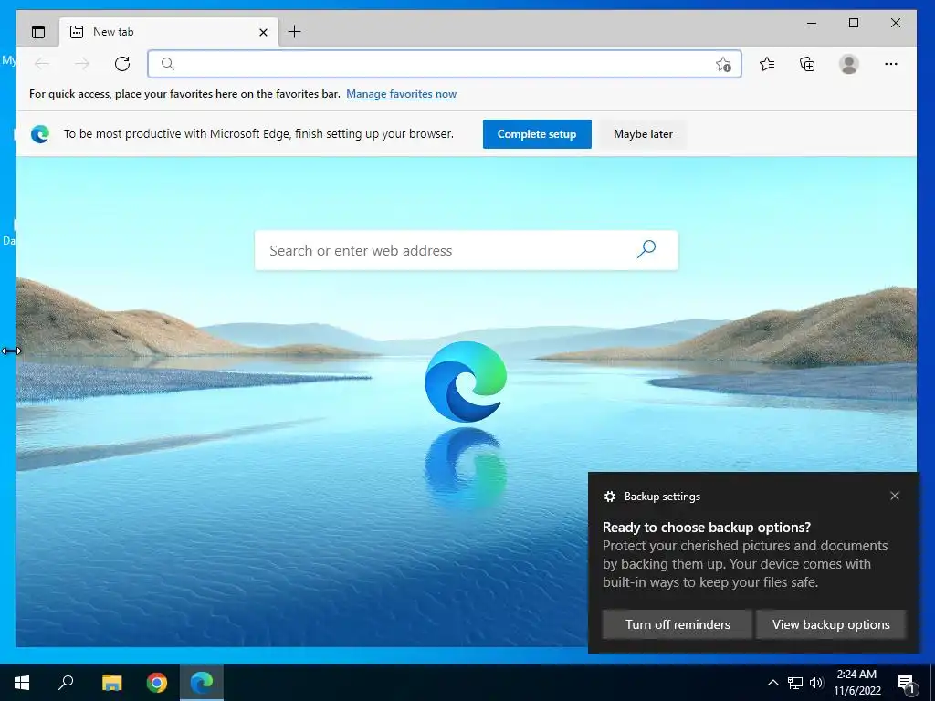The image size is (935, 701).
Task: Dismiss the prompt with Maybe later
Action: [x=643, y=134]
